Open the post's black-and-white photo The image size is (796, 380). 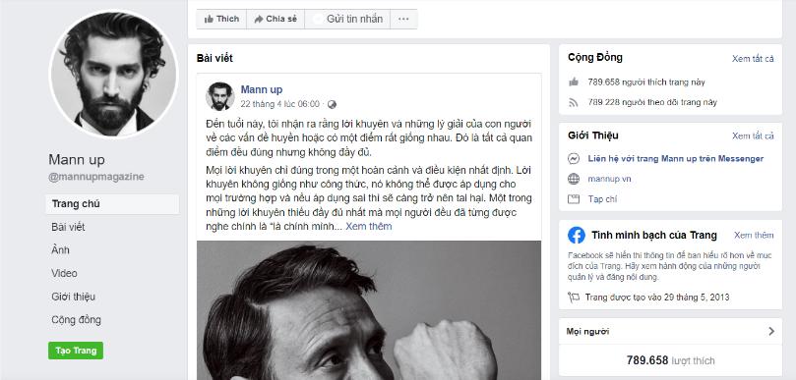pos(369,310)
